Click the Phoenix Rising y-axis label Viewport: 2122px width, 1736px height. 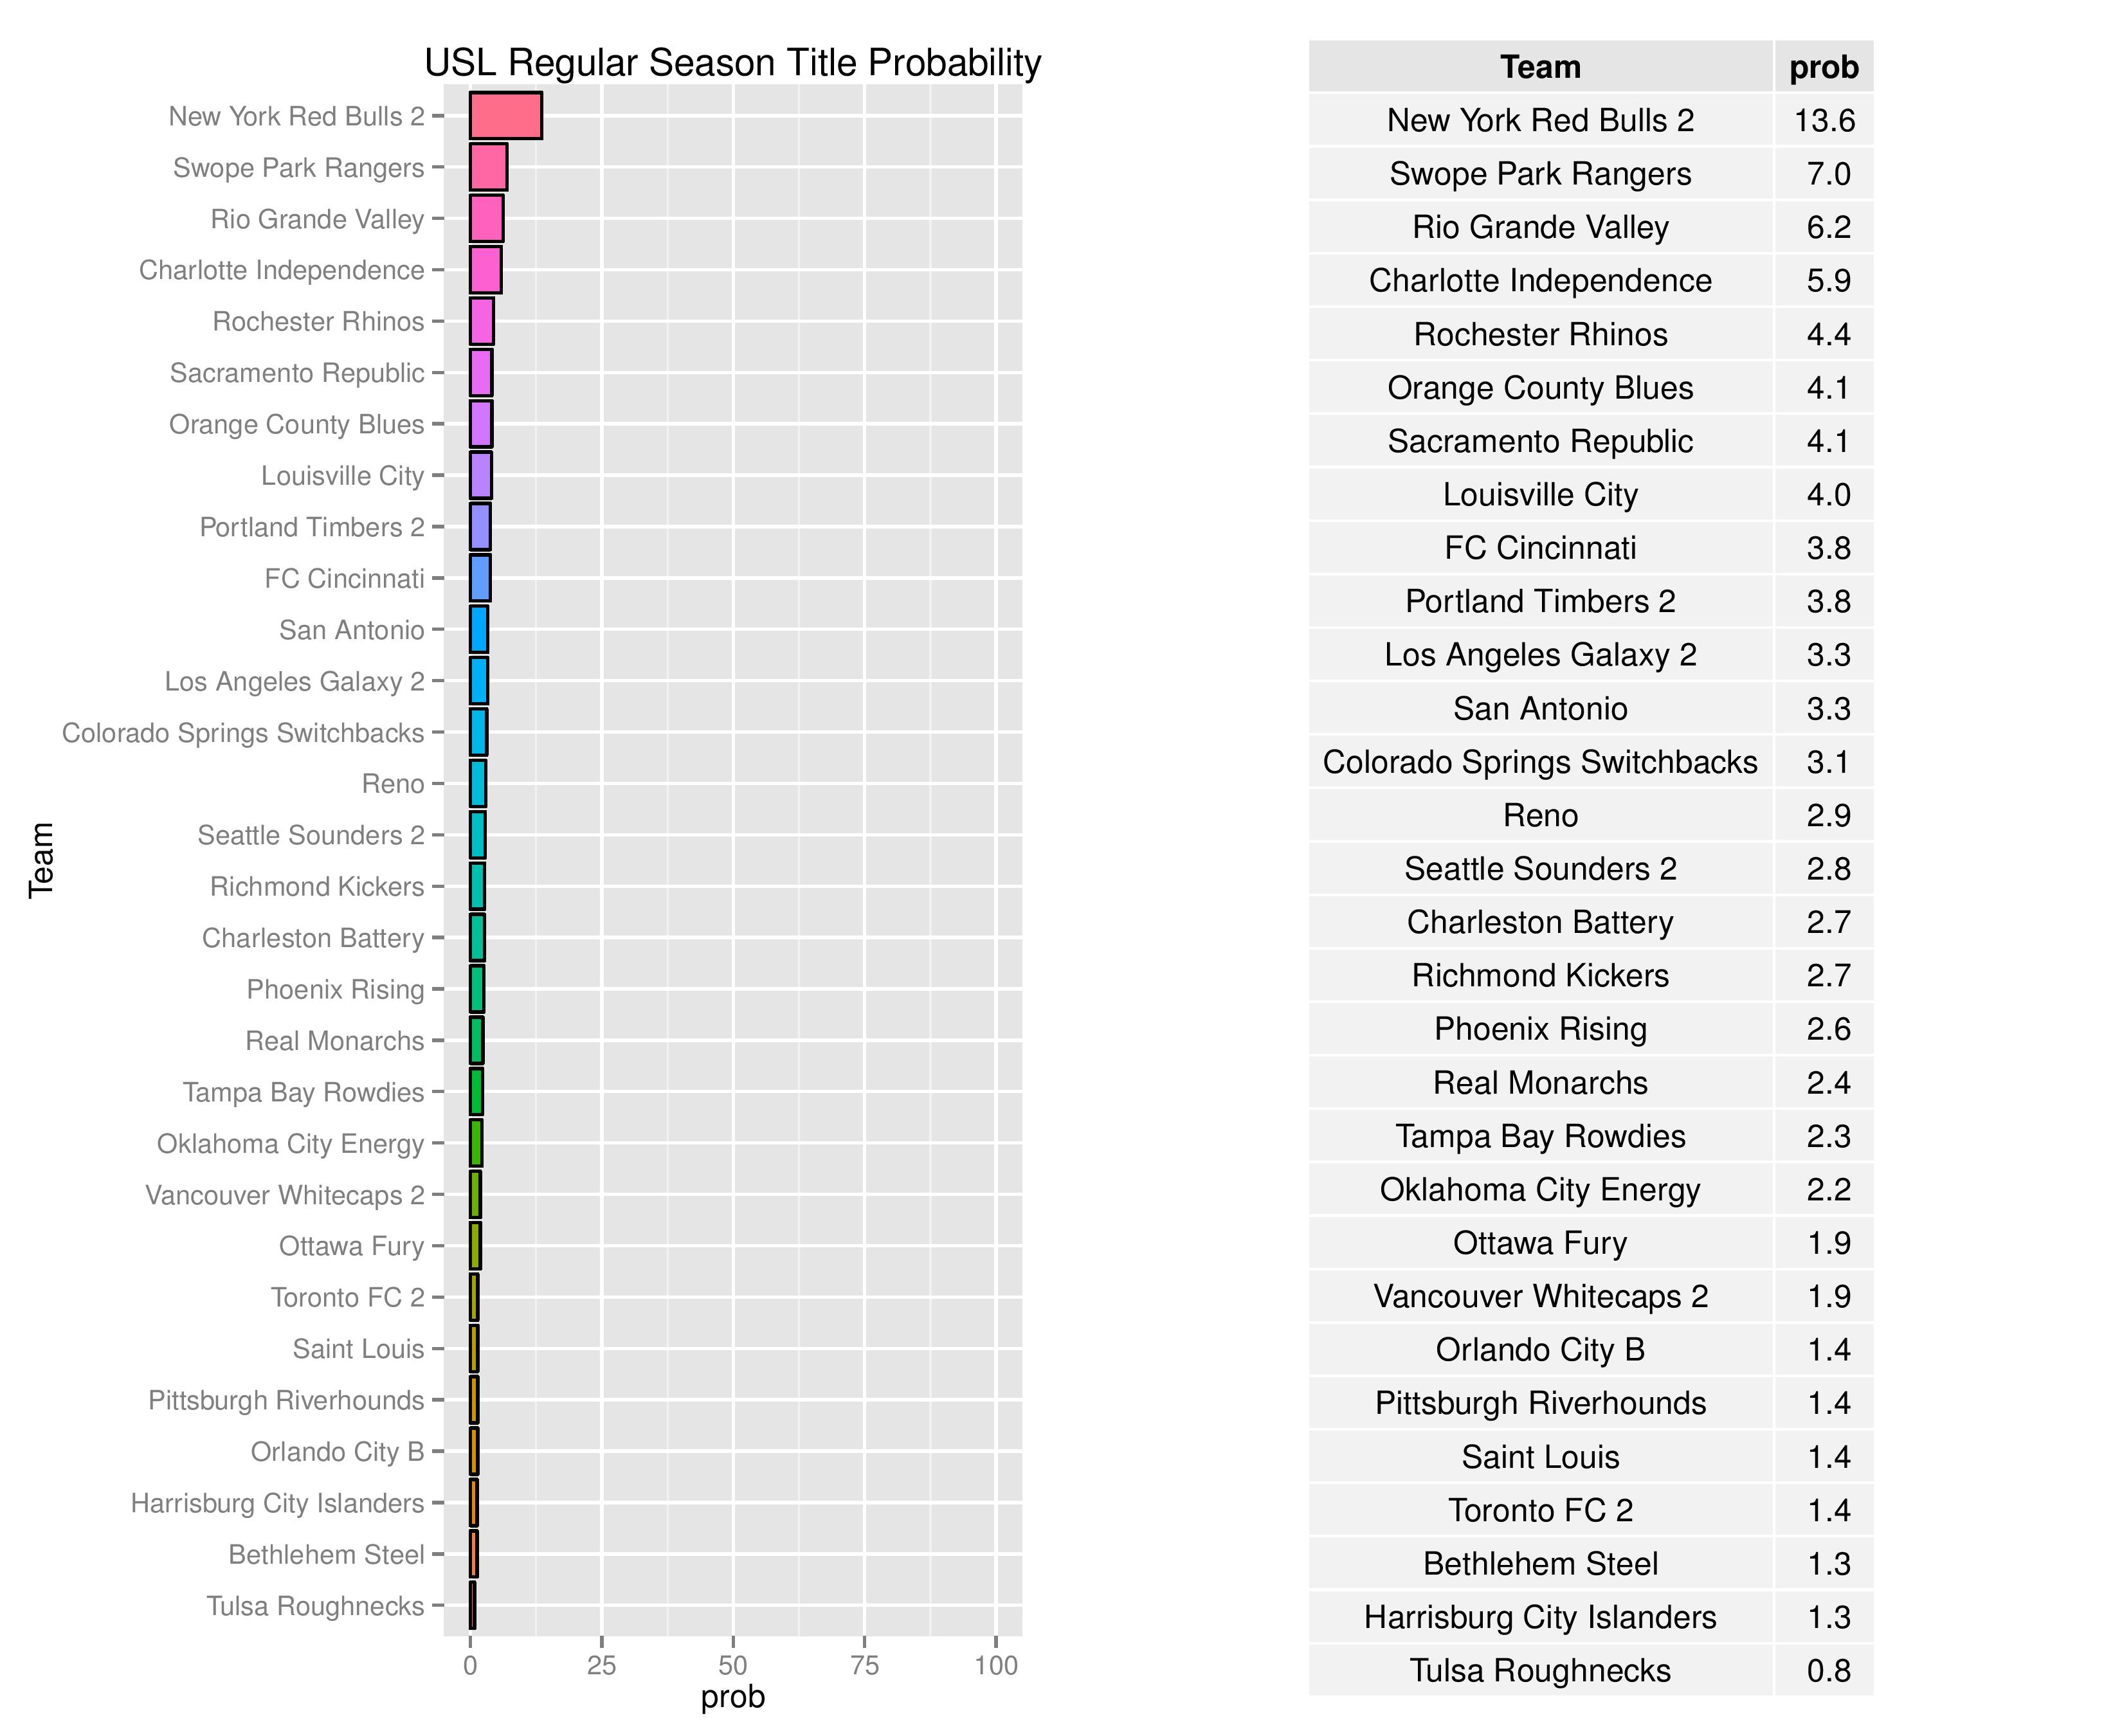(335, 990)
